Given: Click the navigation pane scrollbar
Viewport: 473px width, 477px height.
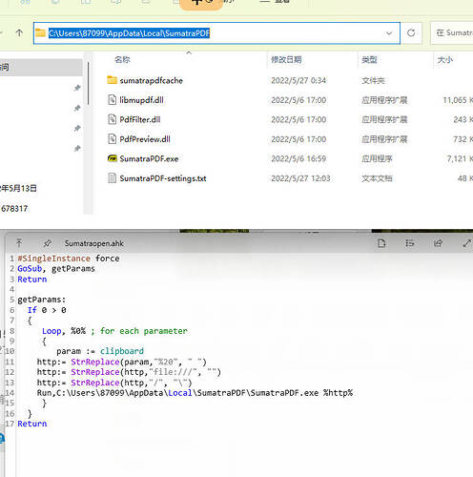Looking at the screenshot, I should tap(88, 83).
